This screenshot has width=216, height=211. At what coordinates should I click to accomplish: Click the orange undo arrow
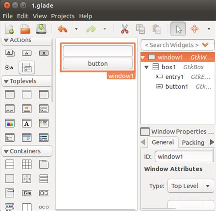(62, 29)
